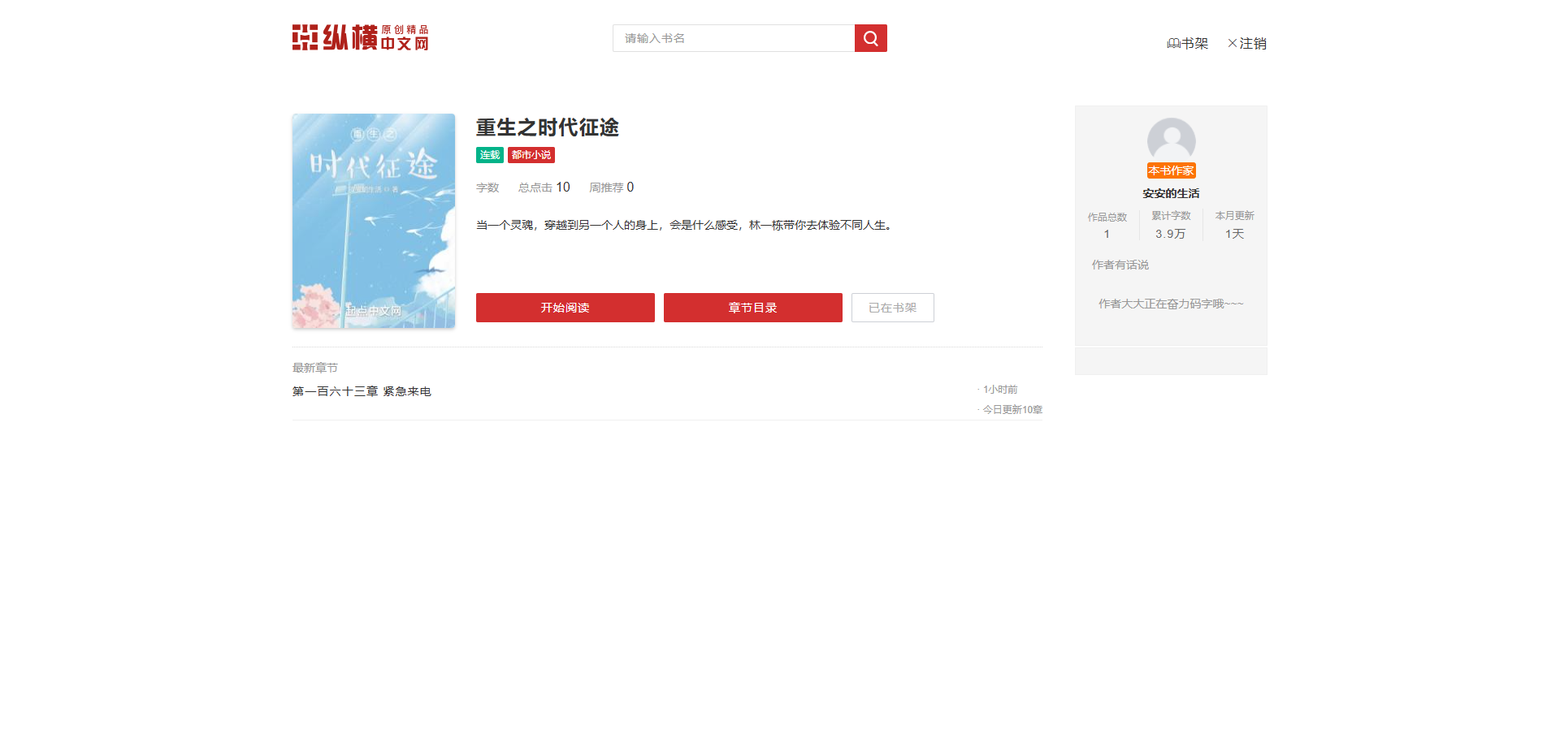Image resolution: width=1560 pixels, height=746 pixels.
Task: Click the 纵横中文网 site logo
Action: click(360, 37)
